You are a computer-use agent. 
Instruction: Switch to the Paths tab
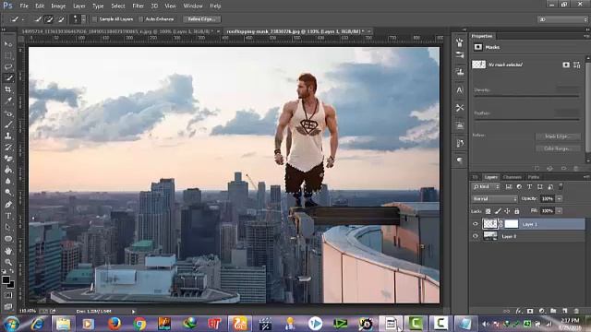click(x=534, y=177)
